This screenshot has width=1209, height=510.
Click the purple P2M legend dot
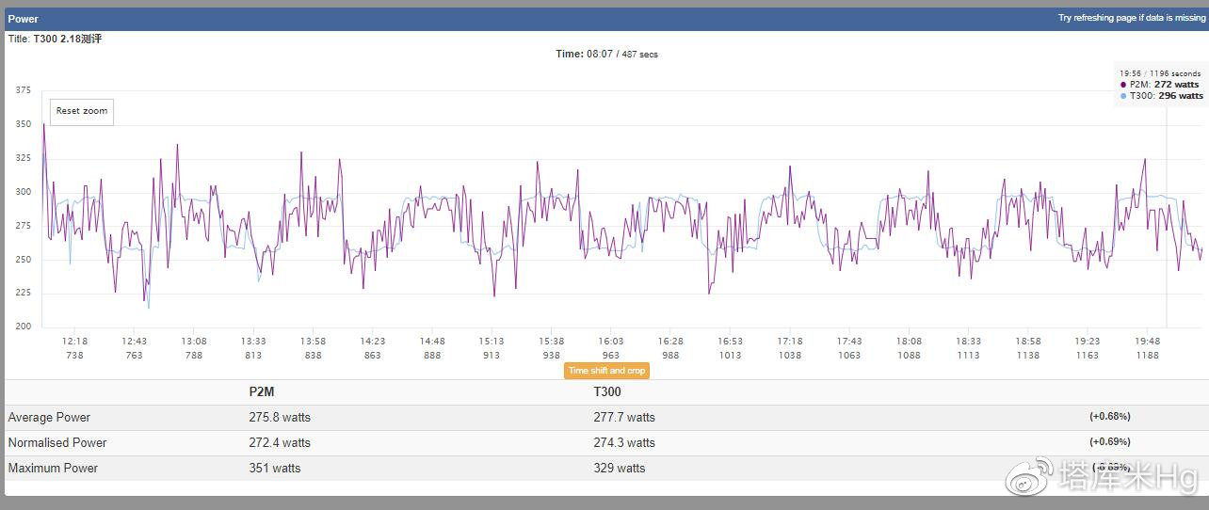click(1123, 85)
